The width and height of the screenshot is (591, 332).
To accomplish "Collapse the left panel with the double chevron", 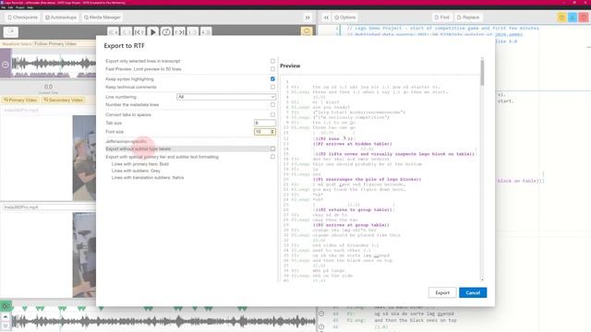I will pyautogui.click(x=308, y=18).
